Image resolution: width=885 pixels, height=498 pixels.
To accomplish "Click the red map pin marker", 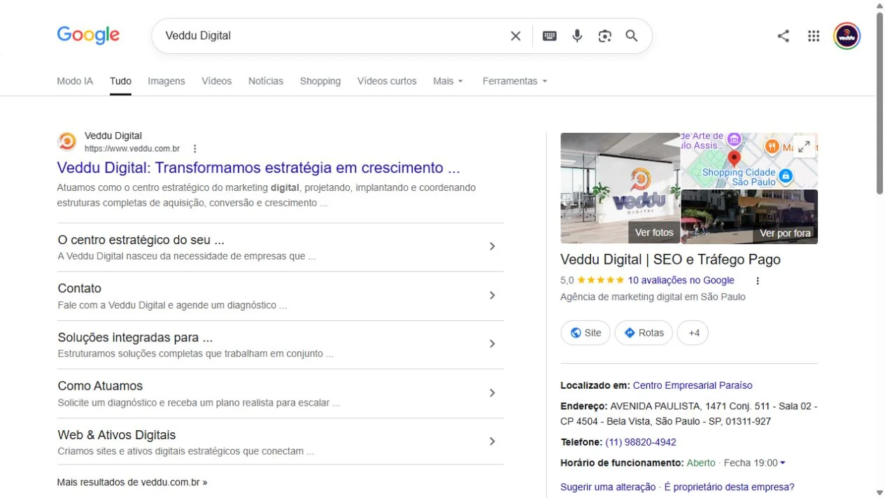I will 734,158.
